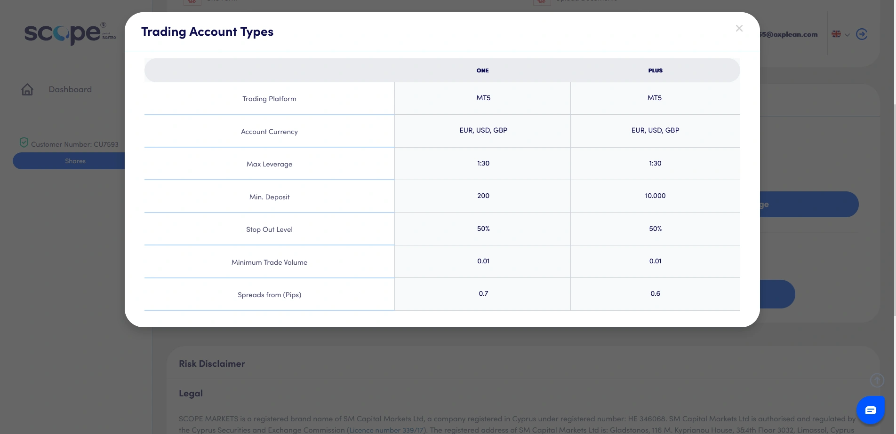
Task: Close the Trading Account Types dialog
Action: [x=739, y=28]
